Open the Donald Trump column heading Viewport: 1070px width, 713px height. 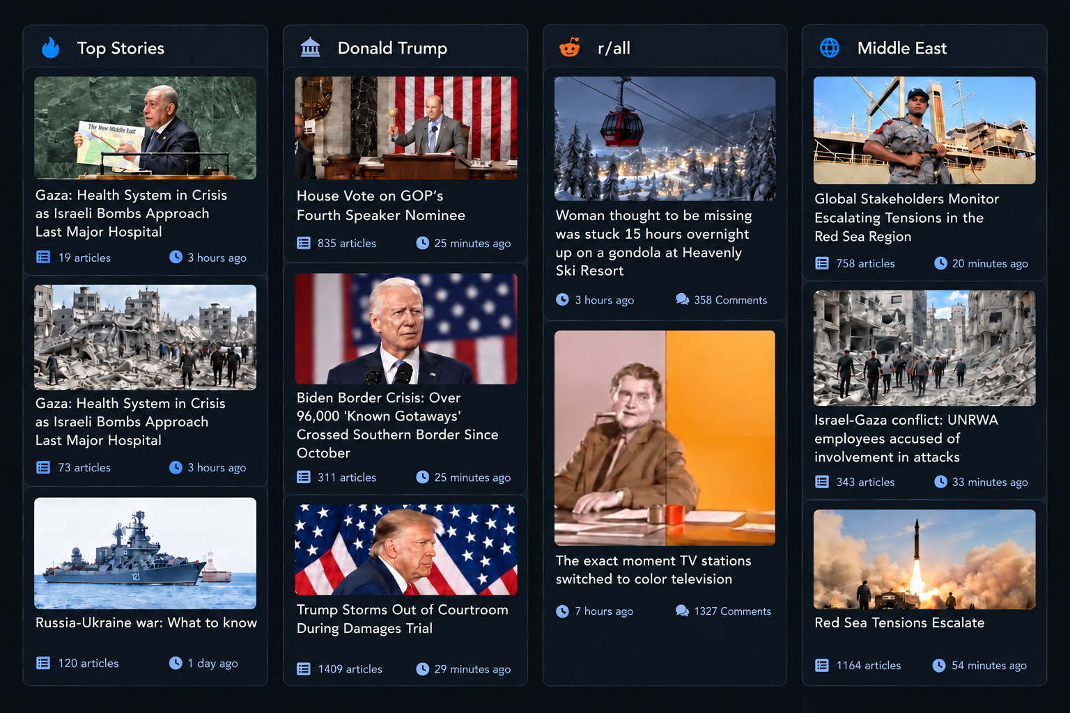392,48
